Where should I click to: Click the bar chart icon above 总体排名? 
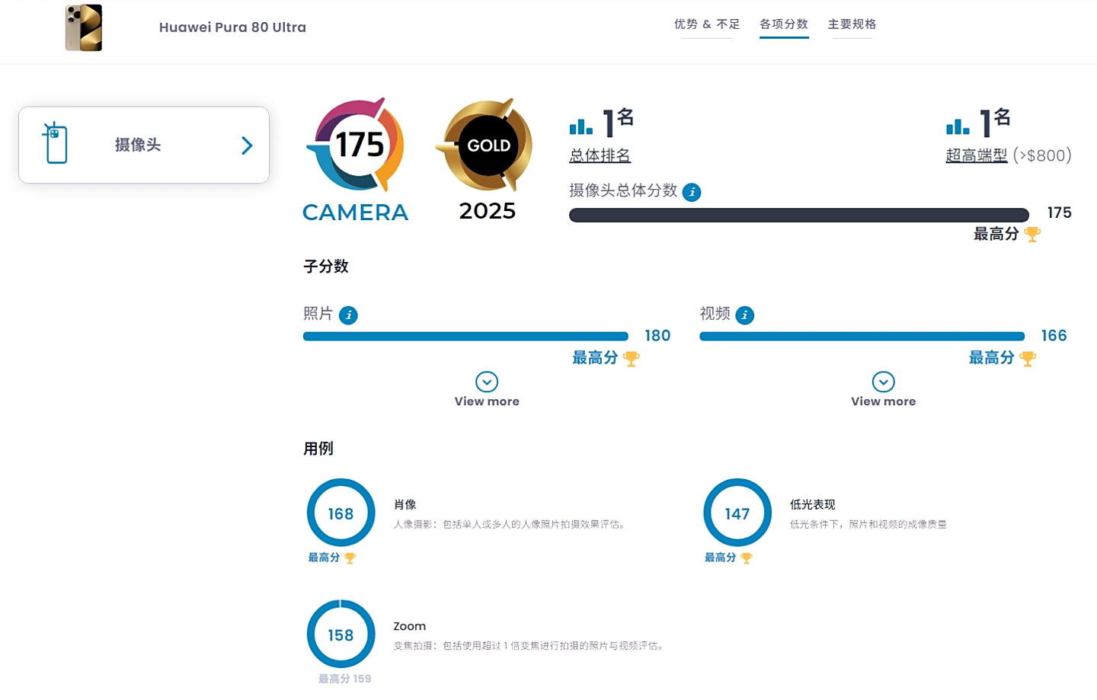tap(580, 126)
